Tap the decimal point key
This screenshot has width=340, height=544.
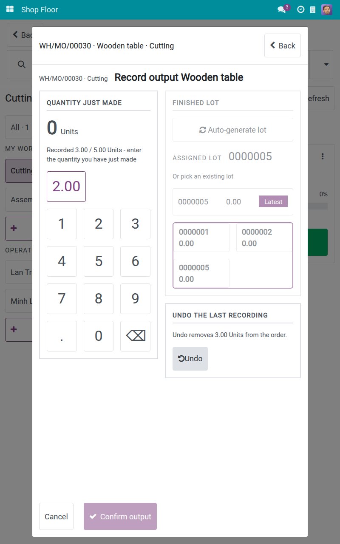pyautogui.click(x=62, y=336)
